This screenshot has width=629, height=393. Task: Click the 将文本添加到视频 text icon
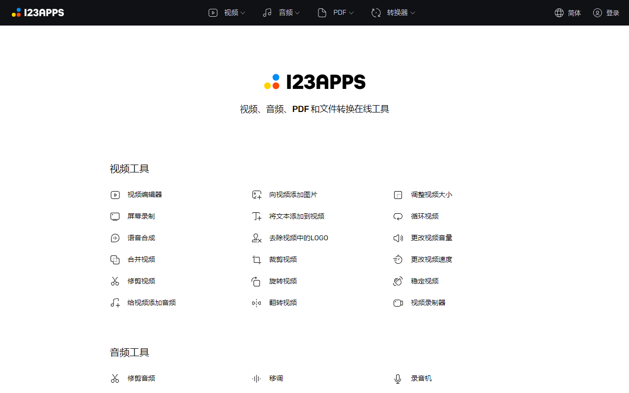[x=257, y=217]
